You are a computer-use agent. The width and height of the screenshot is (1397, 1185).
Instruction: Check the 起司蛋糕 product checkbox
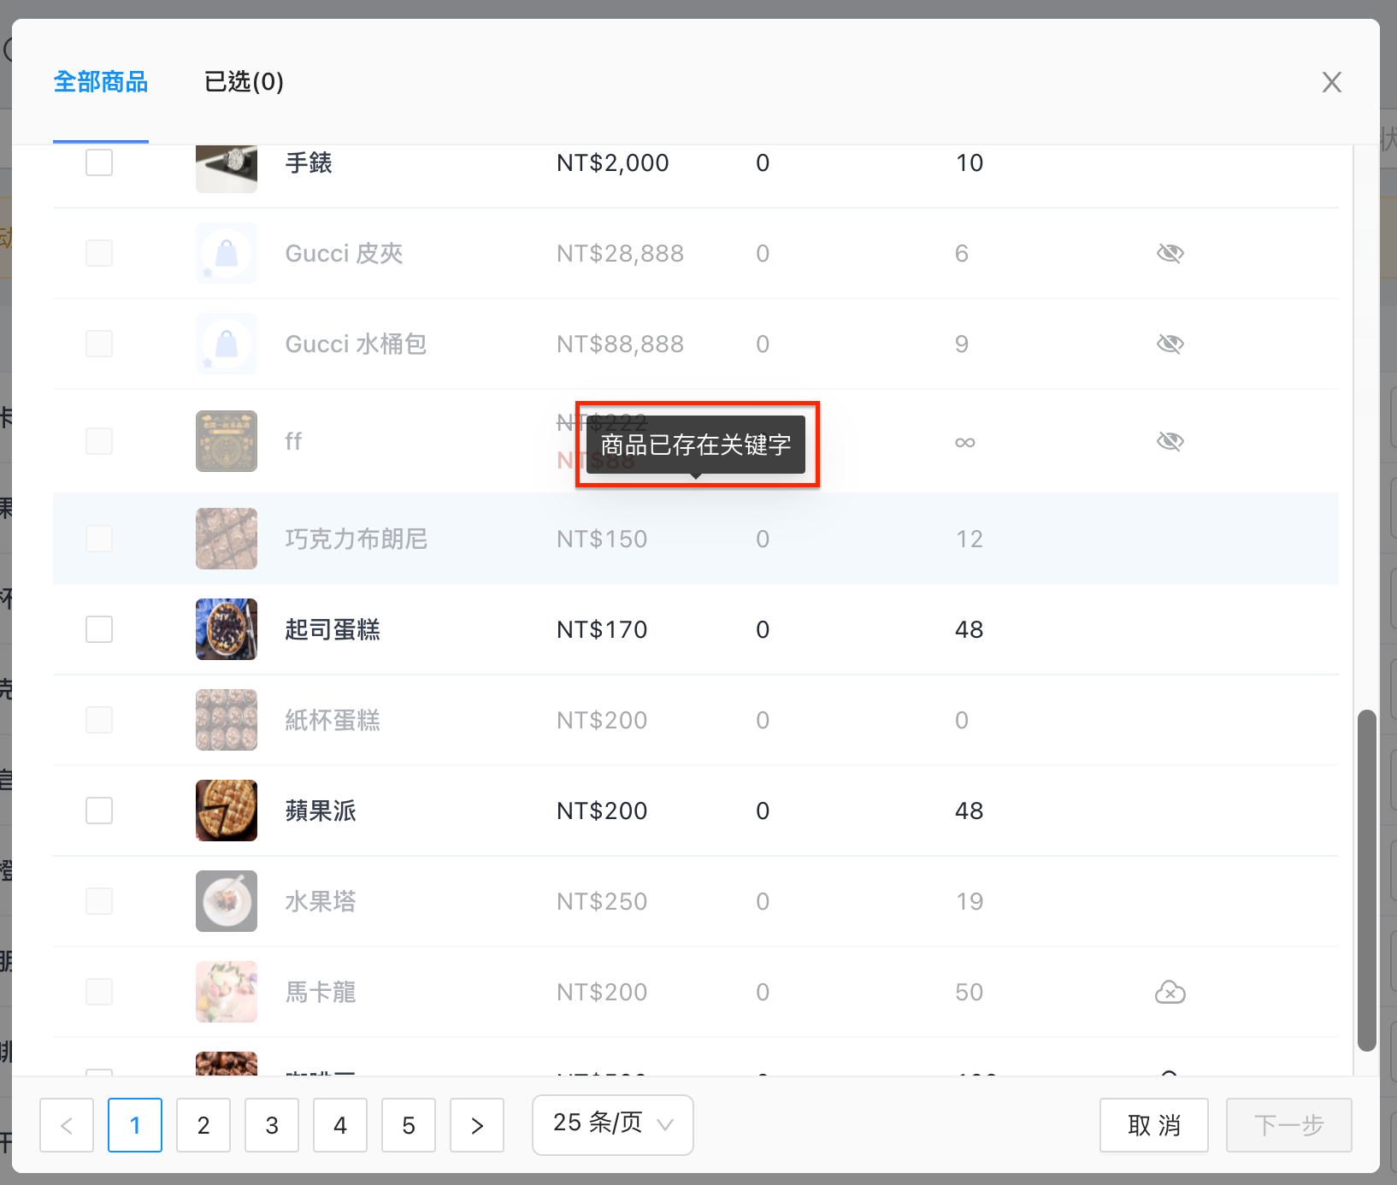[x=99, y=629]
